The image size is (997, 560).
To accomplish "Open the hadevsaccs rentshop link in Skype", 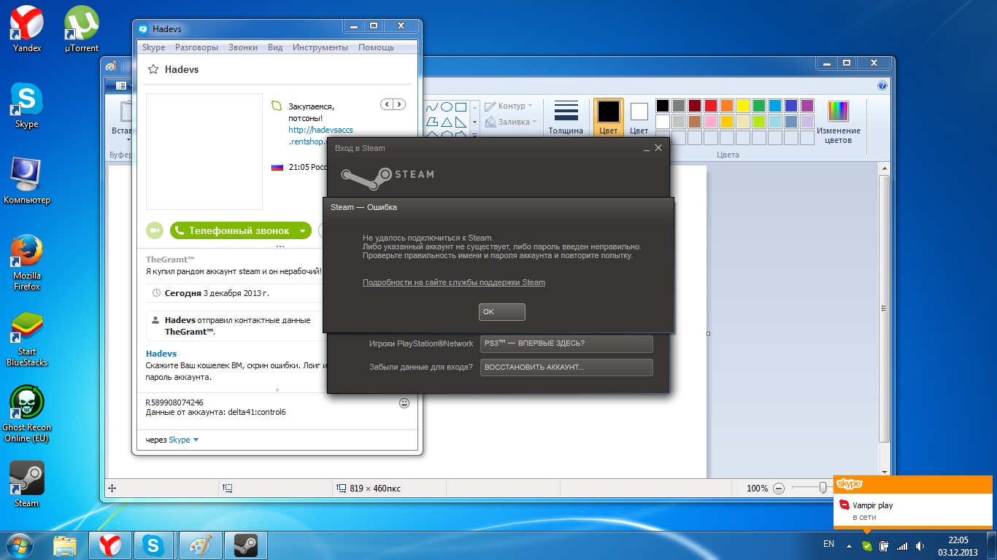I will click(x=320, y=136).
